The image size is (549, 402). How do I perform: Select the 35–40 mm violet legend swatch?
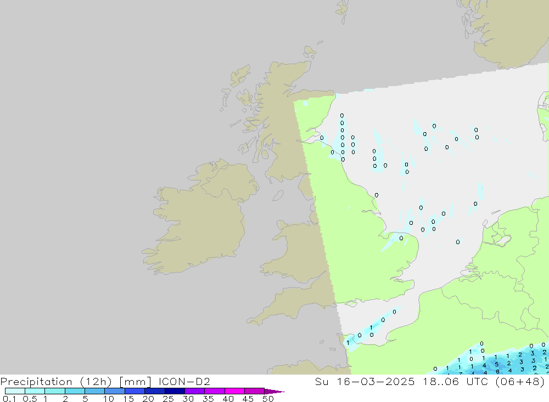[214, 391]
